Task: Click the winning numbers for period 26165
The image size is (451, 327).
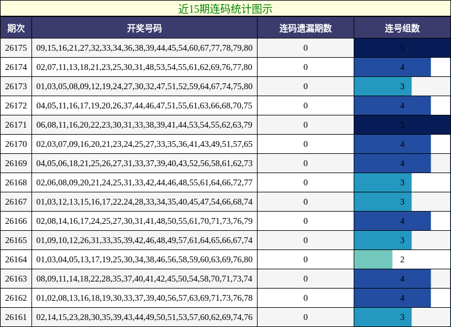Action: (x=145, y=240)
